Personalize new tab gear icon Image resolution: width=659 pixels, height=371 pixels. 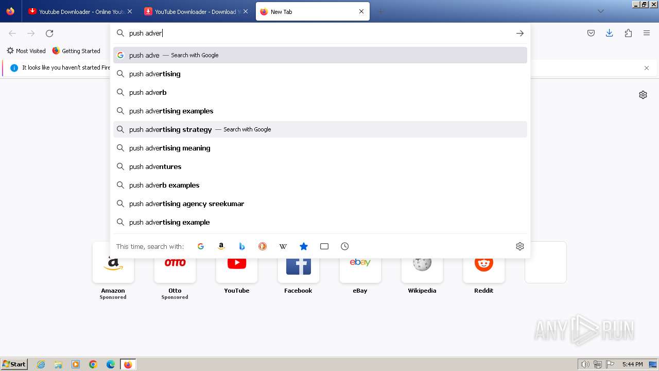pos(643,95)
